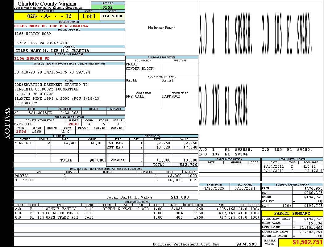Select section A.0 SINGLE FAMILY row

click(x=137, y=209)
